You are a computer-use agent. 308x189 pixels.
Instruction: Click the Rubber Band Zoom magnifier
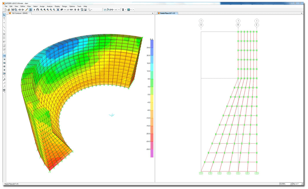point(41,10)
